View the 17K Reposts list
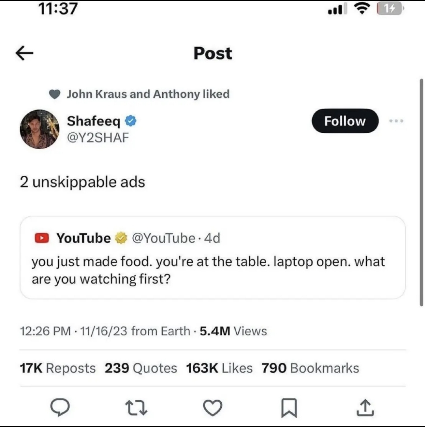 click(58, 368)
